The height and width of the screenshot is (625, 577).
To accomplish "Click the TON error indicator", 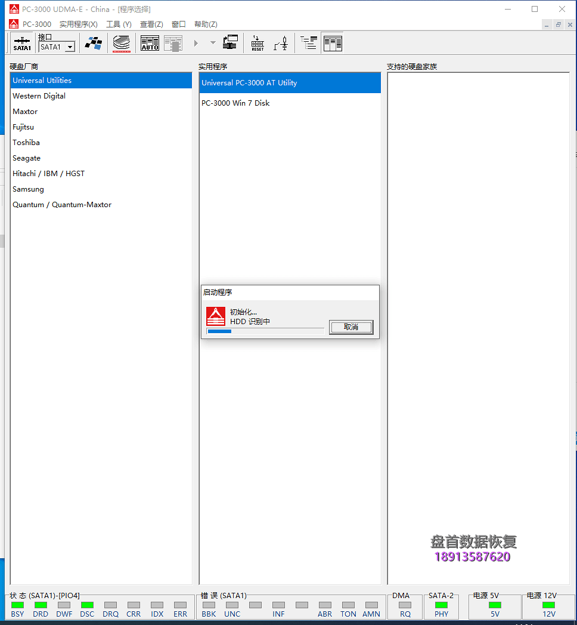I will [x=348, y=605].
